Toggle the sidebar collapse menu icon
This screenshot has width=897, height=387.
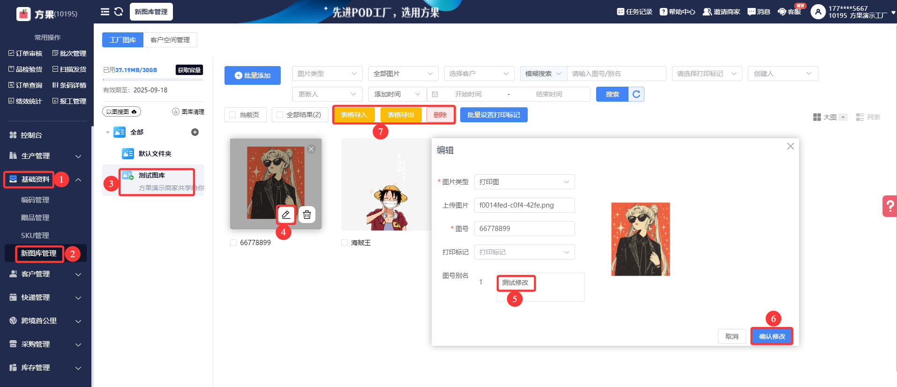105,12
